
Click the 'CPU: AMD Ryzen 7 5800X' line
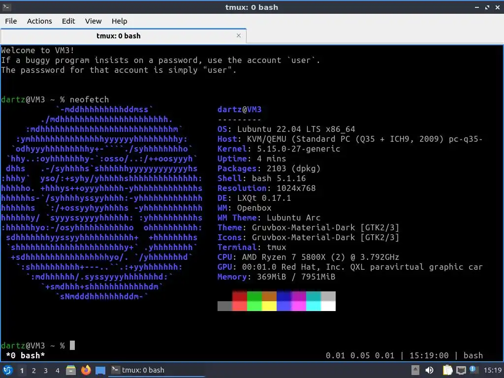click(x=308, y=257)
